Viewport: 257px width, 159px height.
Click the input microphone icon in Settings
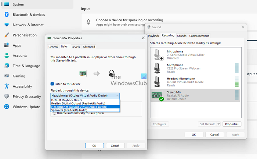tap(88, 22)
